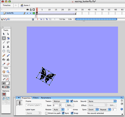This screenshot has width=125, height=117.
Task: Open the Repeat dropdown
Action: tap(105, 110)
